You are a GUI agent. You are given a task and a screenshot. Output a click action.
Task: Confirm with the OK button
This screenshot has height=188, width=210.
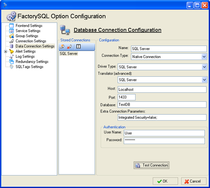tap(165, 181)
